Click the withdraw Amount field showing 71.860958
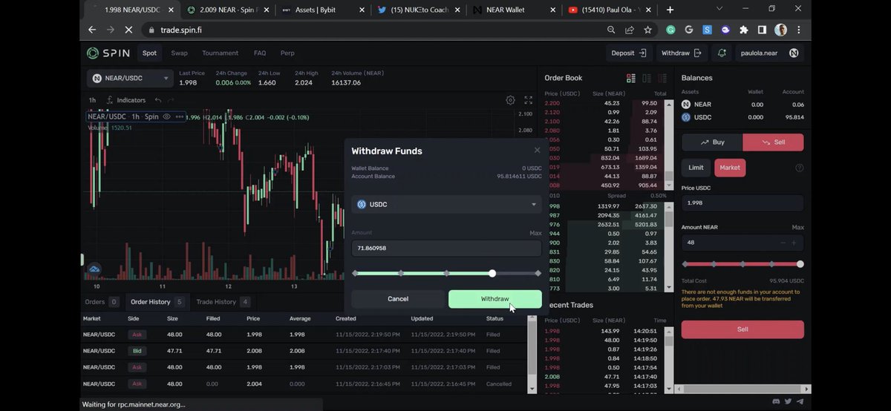Image resolution: width=891 pixels, height=411 pixels. [446, 248]
